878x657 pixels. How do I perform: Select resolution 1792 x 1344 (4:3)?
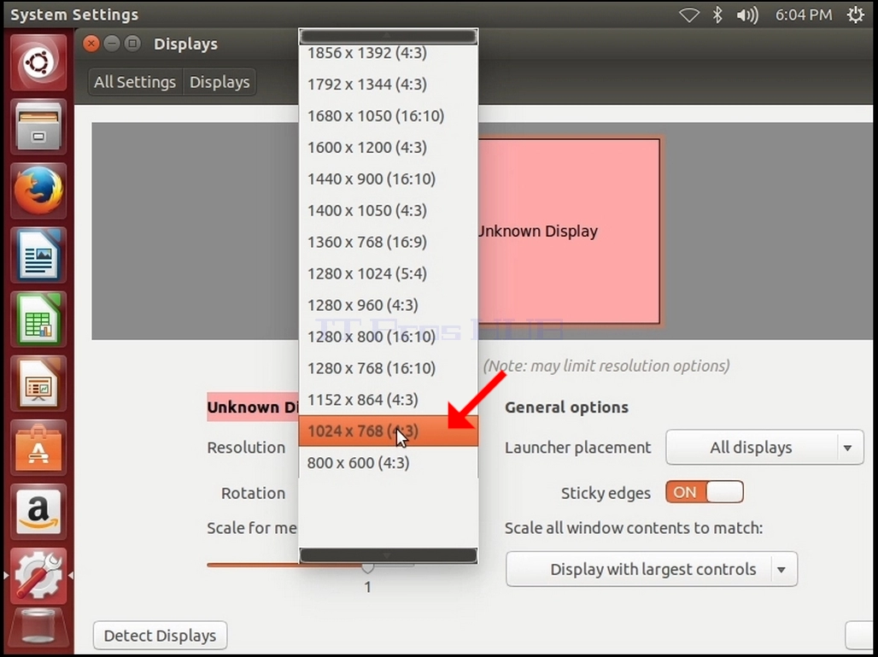[x=388, y=84]
